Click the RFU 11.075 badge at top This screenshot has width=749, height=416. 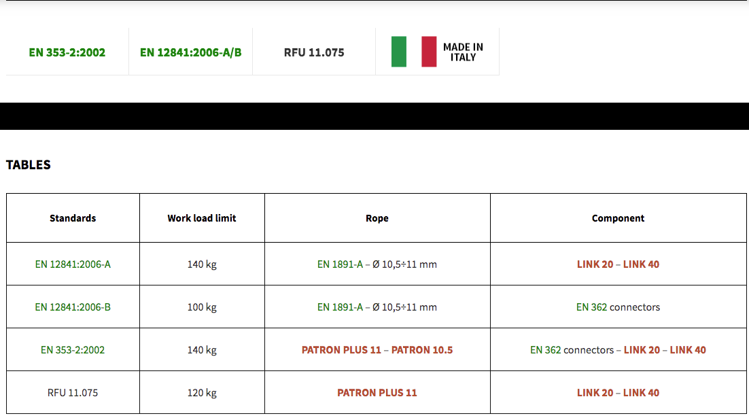point(314,52)
